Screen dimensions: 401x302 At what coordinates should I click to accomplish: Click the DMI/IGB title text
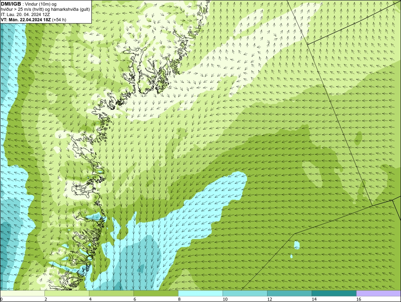pyautogui.click(x=11, y=4)
